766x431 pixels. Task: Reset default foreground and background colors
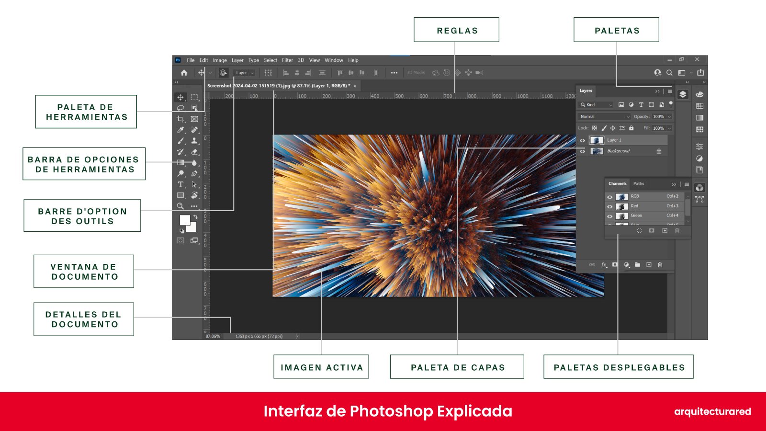pyautogui.click(x=182, y=230)
